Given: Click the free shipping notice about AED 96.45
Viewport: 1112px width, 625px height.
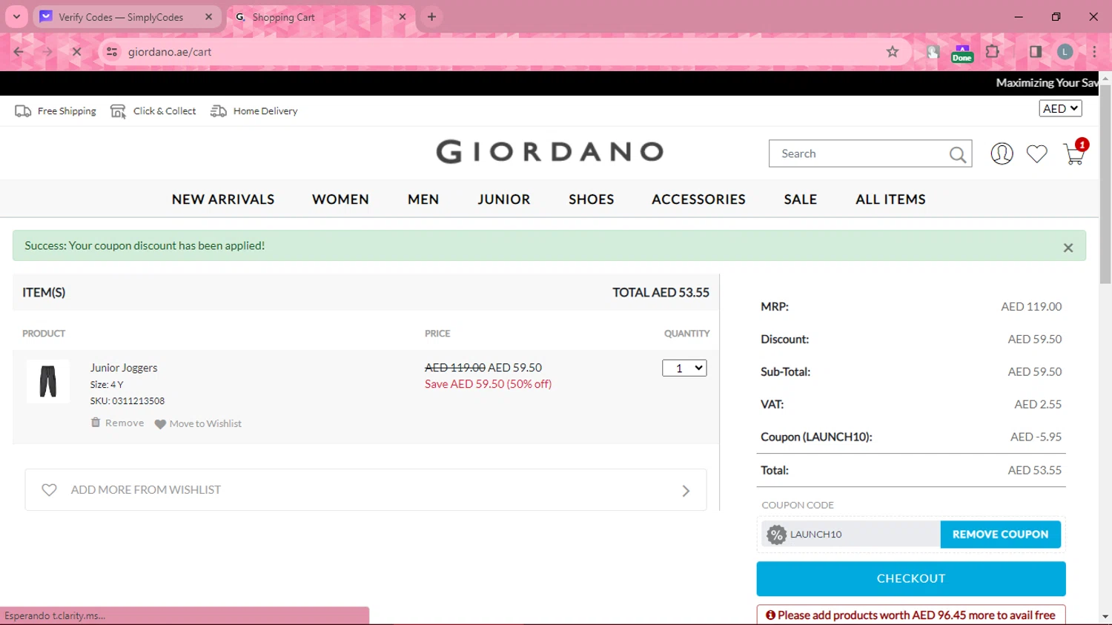Looking at the screenshot, I should (x=911, y=615).
